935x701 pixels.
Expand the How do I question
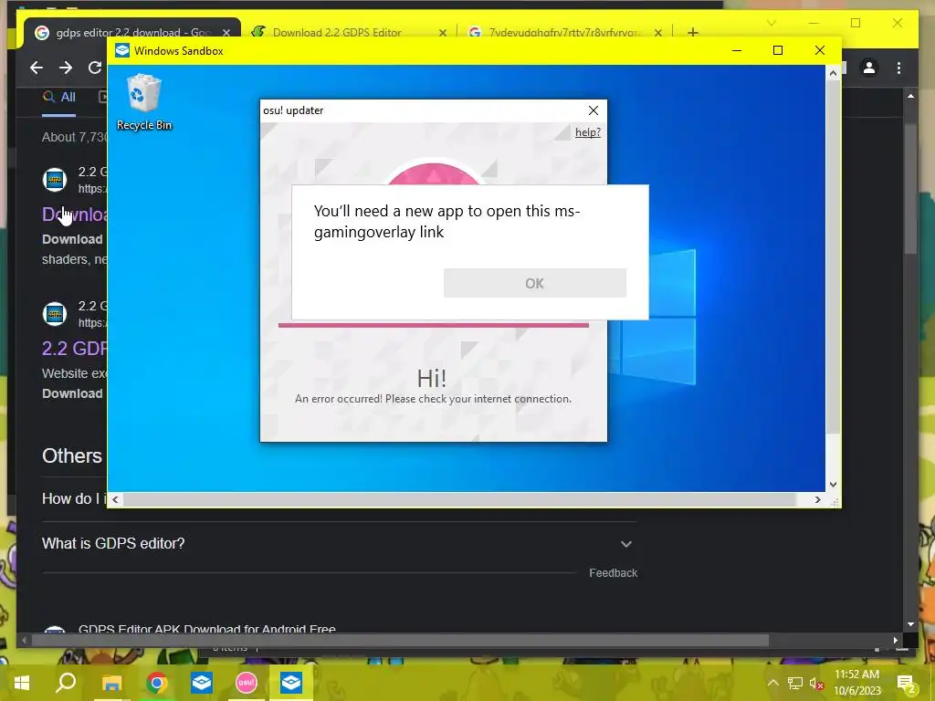(74, 498)
